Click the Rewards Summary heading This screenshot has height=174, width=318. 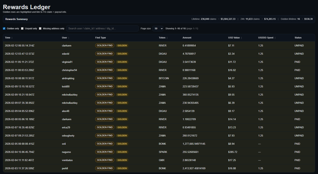tap(16, 19)
